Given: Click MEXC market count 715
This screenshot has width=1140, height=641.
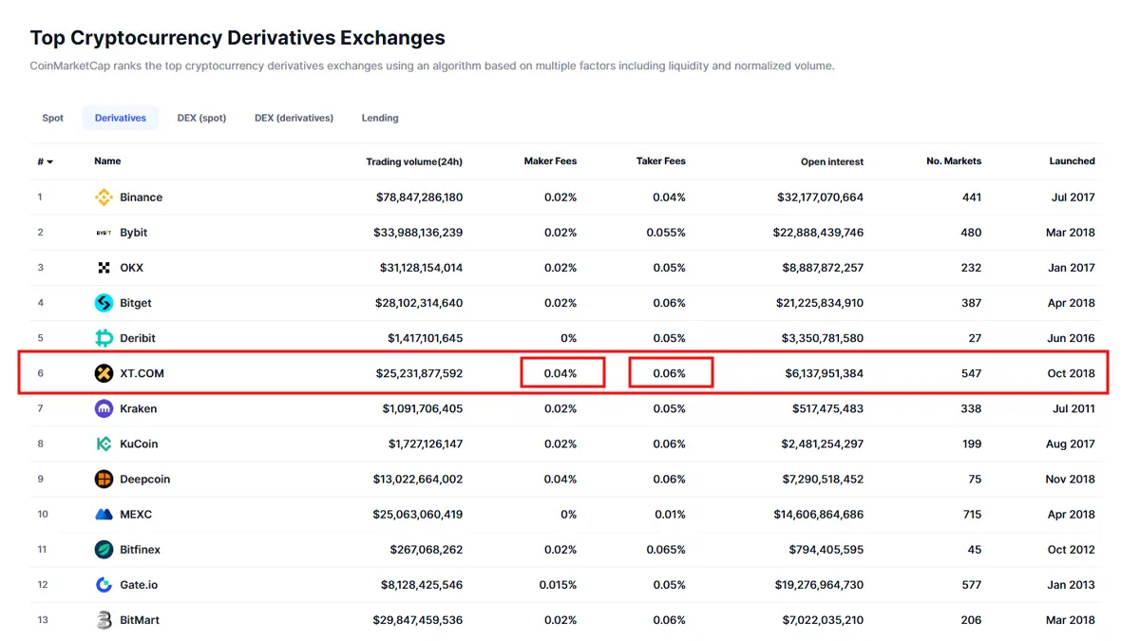Looking at the screenshot, I should tap(972, 515).
